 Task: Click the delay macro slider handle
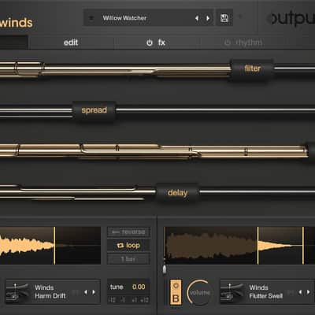click(177, 193)
